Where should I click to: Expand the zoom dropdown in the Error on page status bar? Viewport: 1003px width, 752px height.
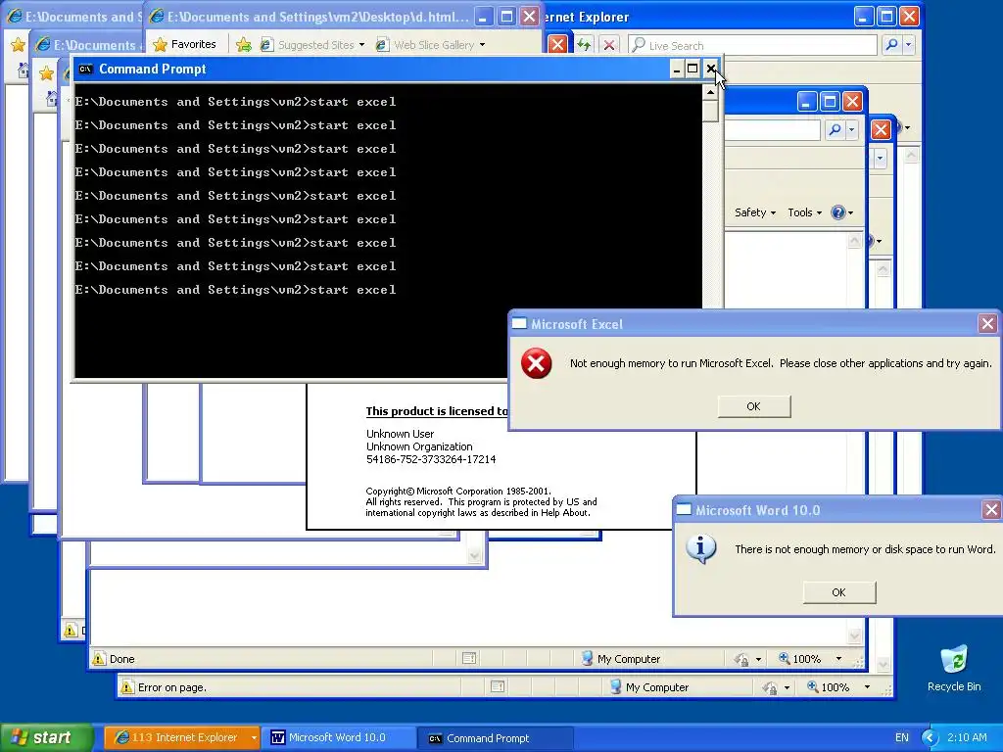pyautogui.click(x=867, y=687)
